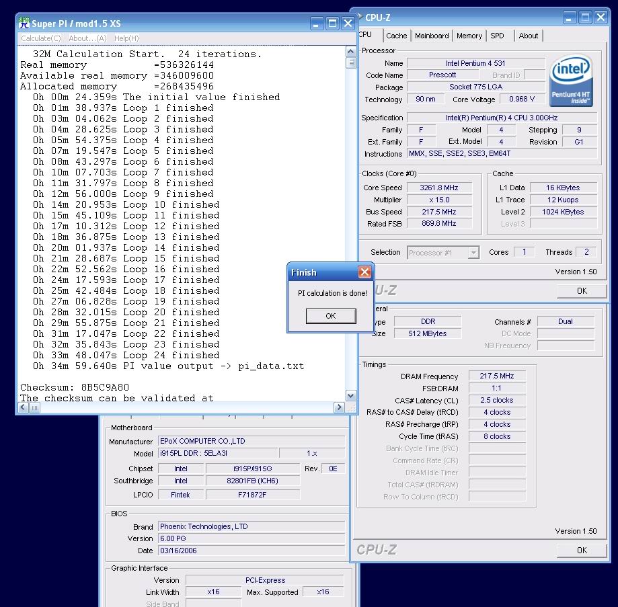This screenshot has height=607, width=618.
Task: Click OK in the CPU-Z CPU window
Action: [x=582, y=290]
